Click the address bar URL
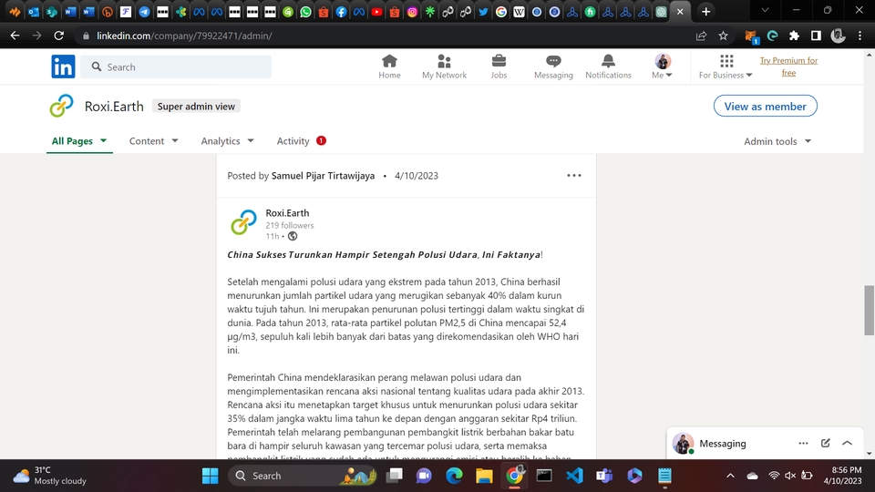Viewport: 875px width, 492px height. pyautogui.click(x=184, y=36)
